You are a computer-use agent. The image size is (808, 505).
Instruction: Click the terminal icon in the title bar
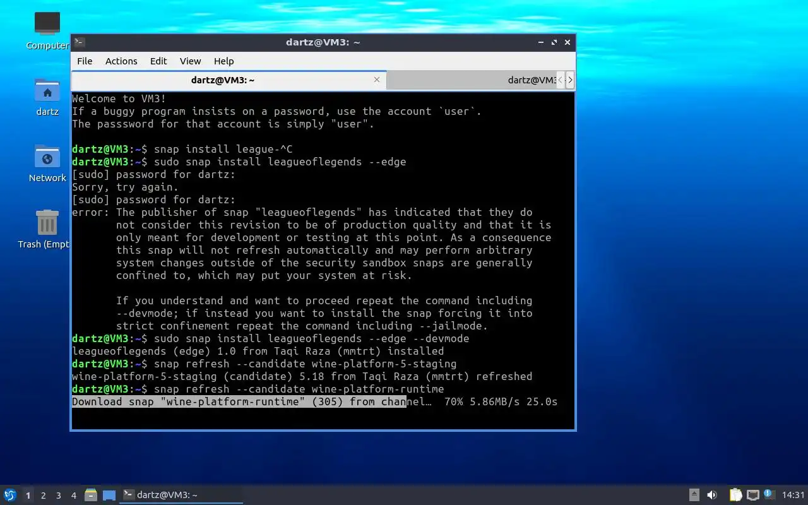click(79, 42)
